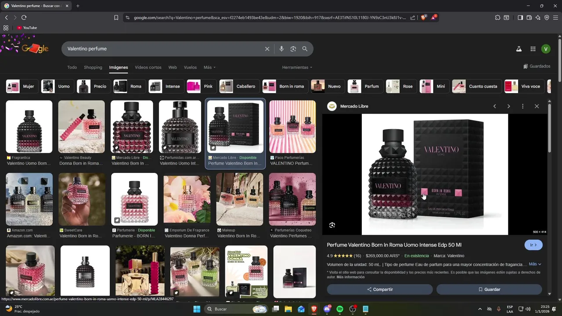562x316 pixels.
Task: Click the Google logo
Action: [35, 48]
